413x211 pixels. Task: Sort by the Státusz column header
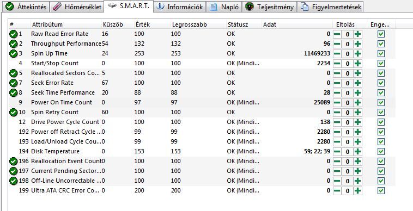point(244,24)
